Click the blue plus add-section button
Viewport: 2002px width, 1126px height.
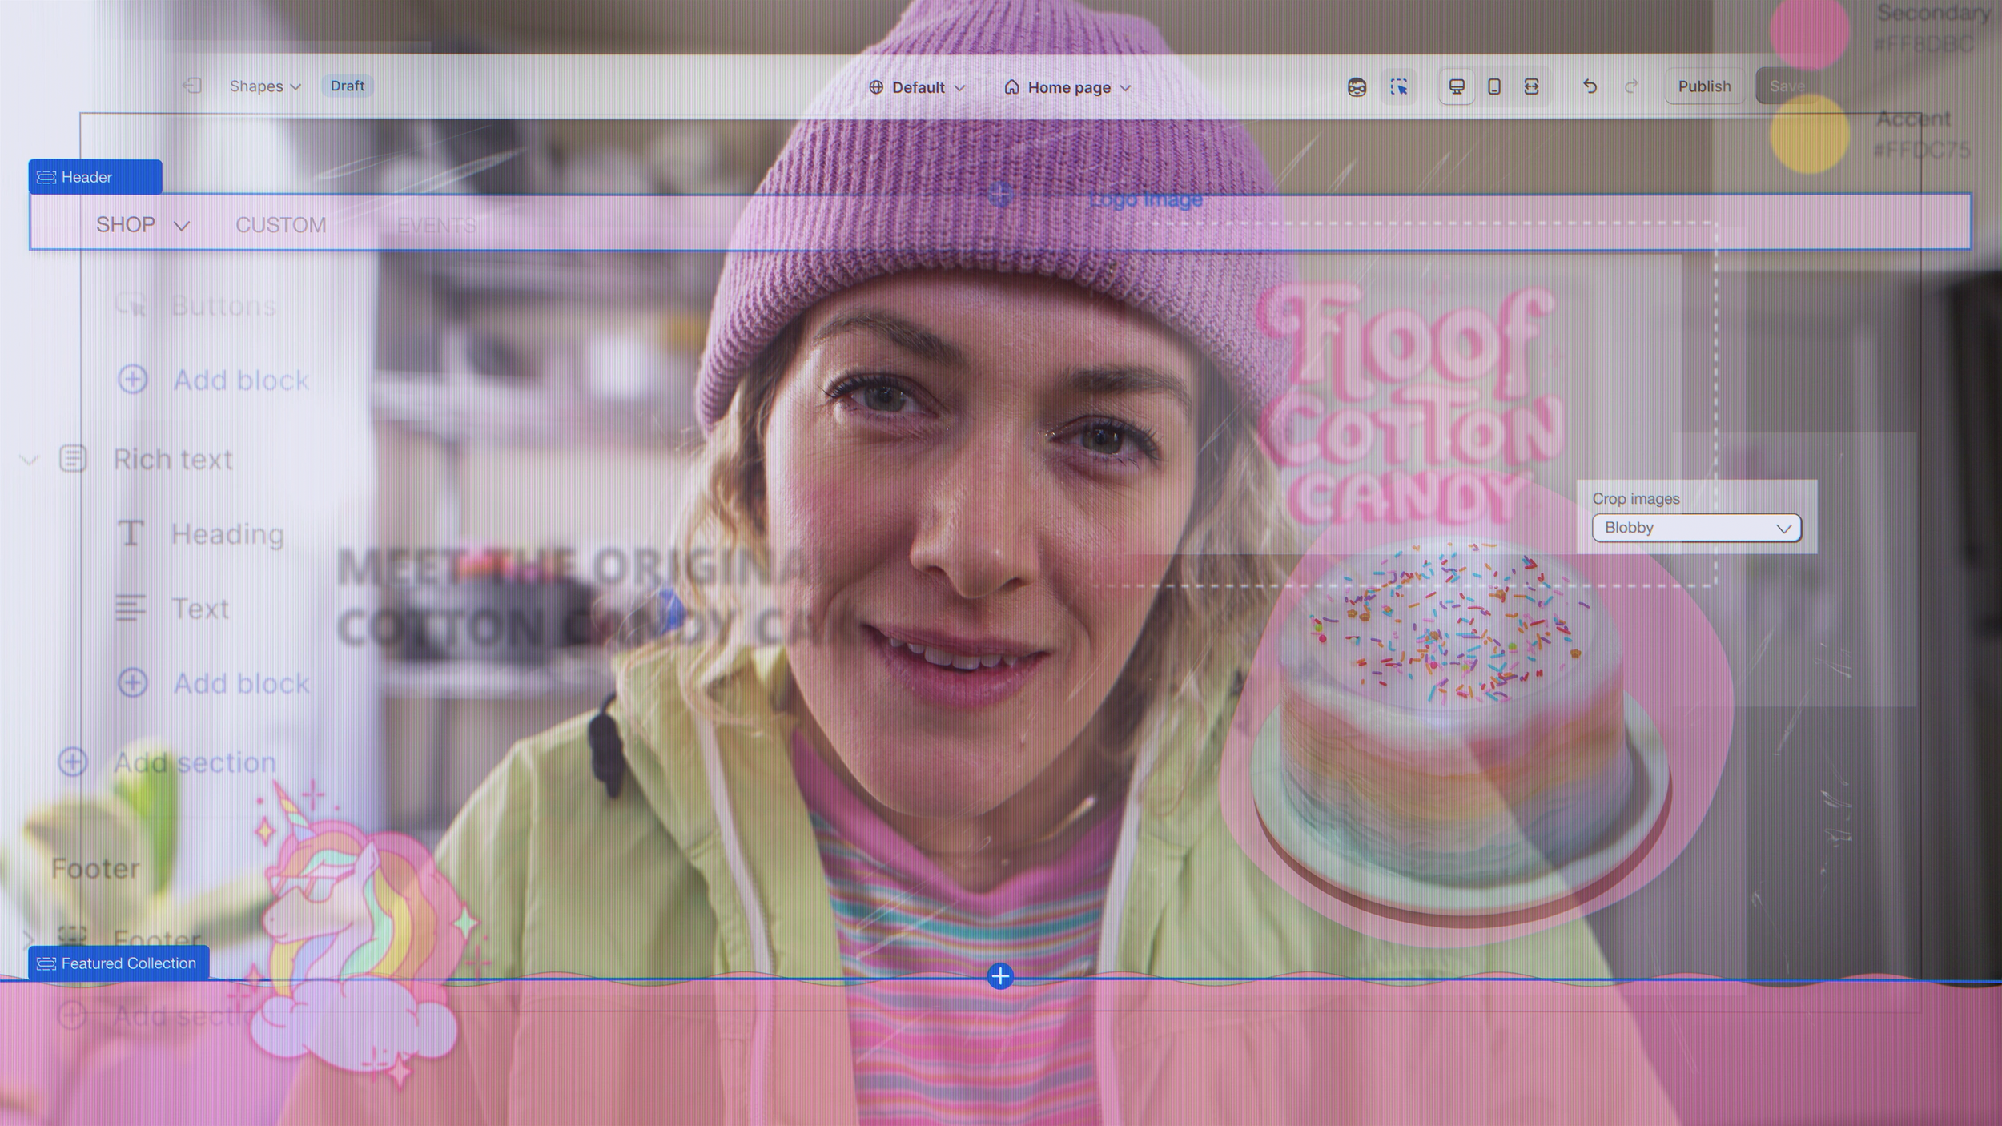click(x=1000, y=976)
